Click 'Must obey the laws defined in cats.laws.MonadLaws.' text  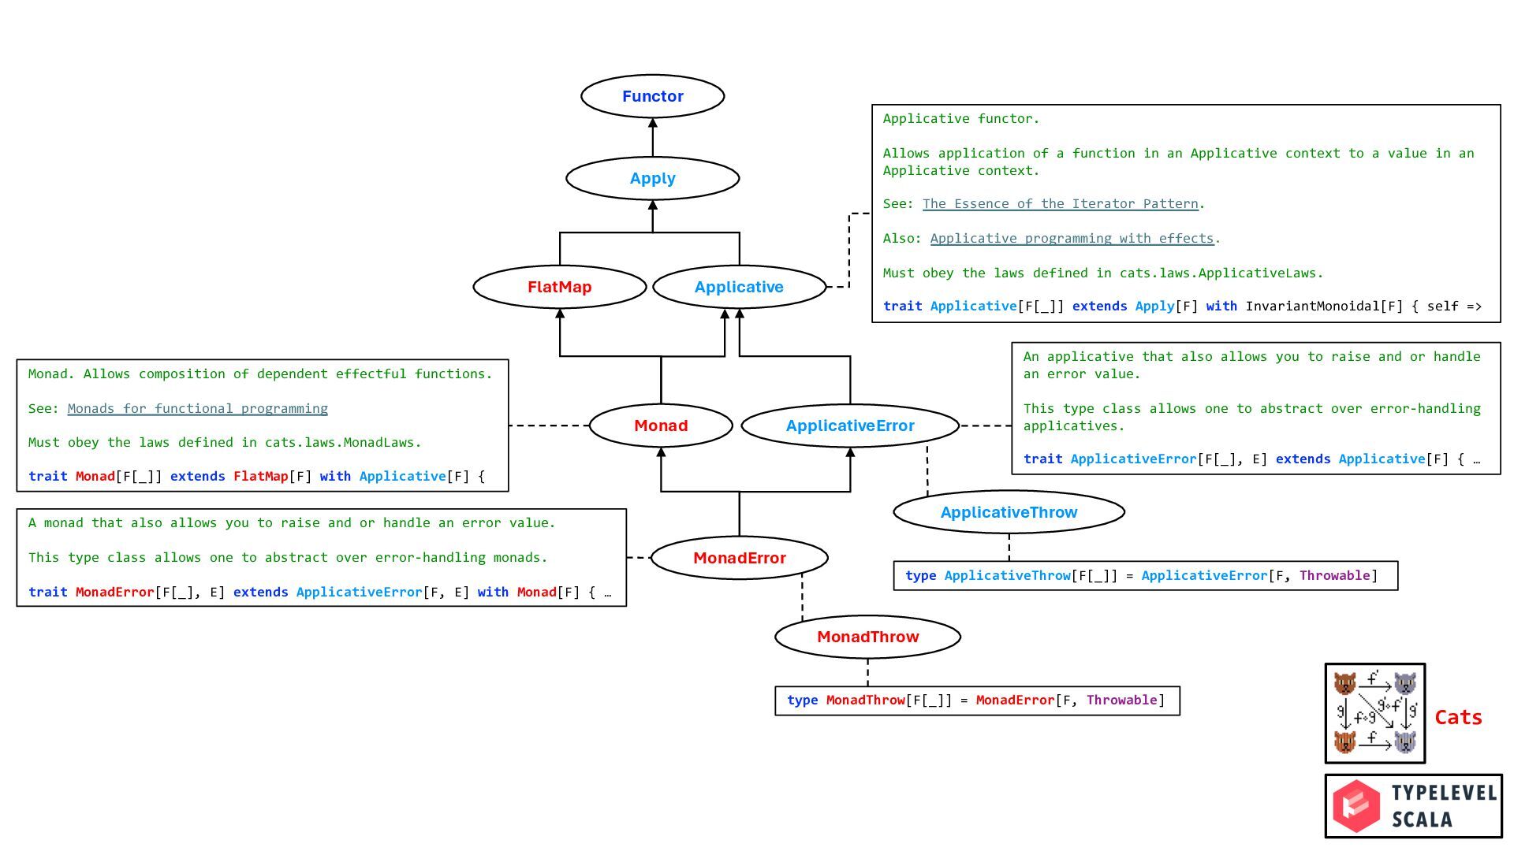point(225,443)
